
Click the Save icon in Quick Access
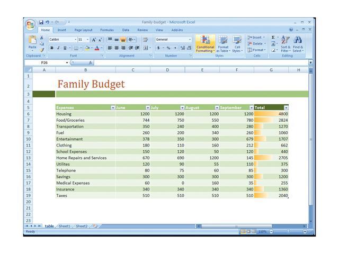pos(41,22)
